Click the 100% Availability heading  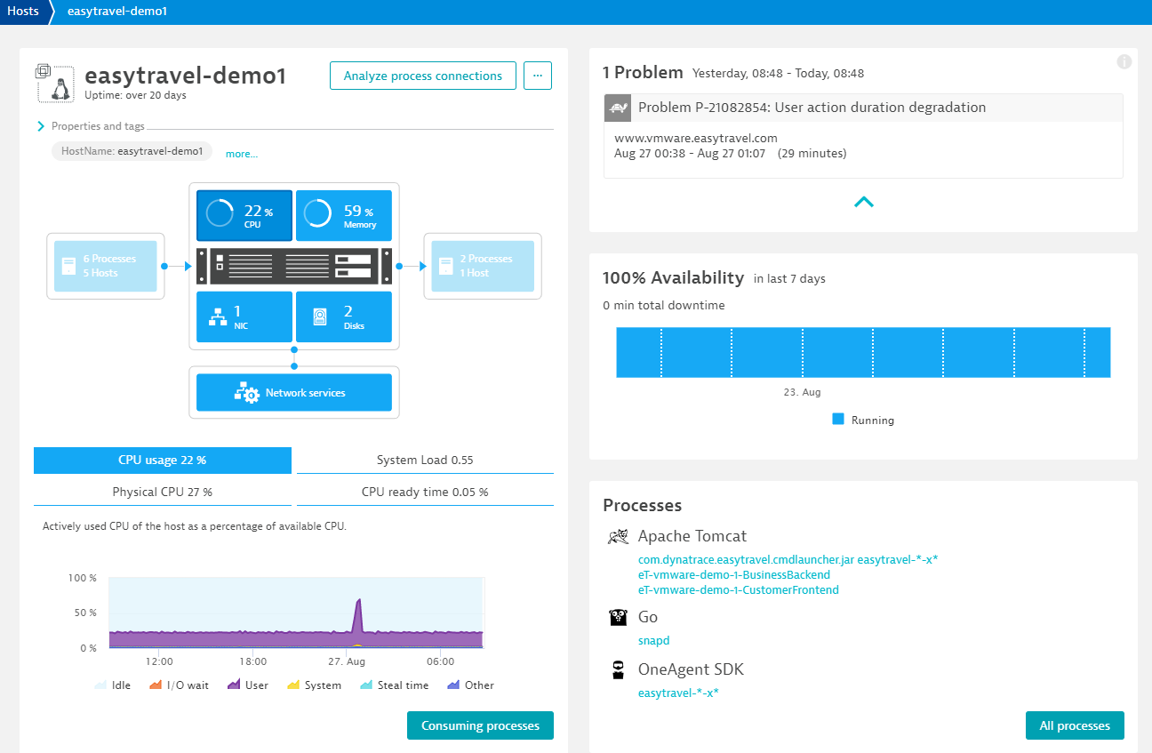click(x=673, y=277)
